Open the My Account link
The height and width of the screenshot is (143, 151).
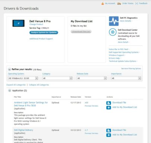(110, 3)
